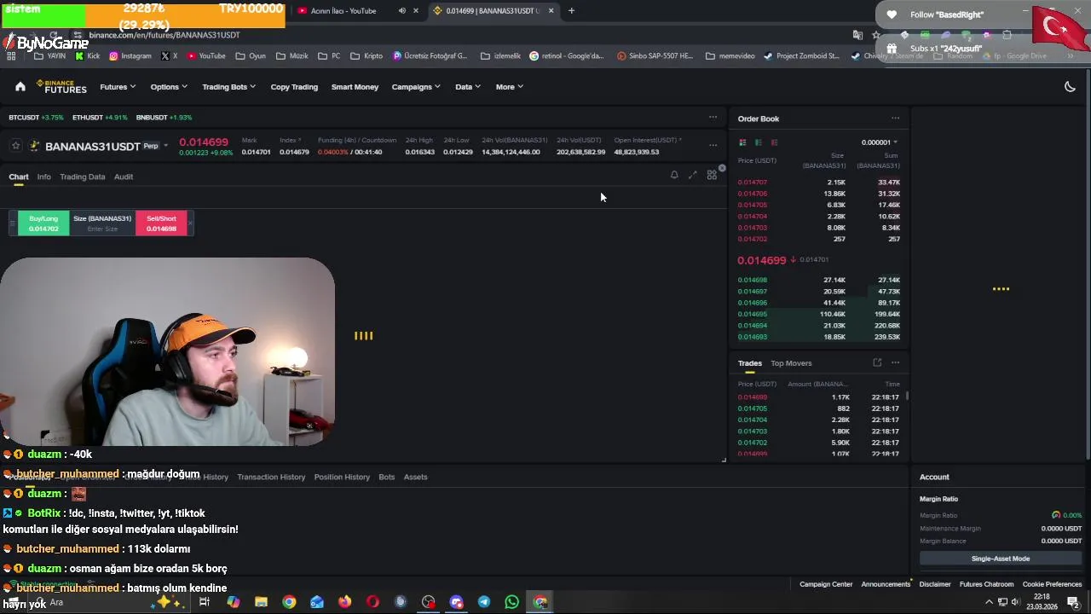The image size is (1091, 614).
Task: Select ask price 0.014707 row
Action: 819,182
